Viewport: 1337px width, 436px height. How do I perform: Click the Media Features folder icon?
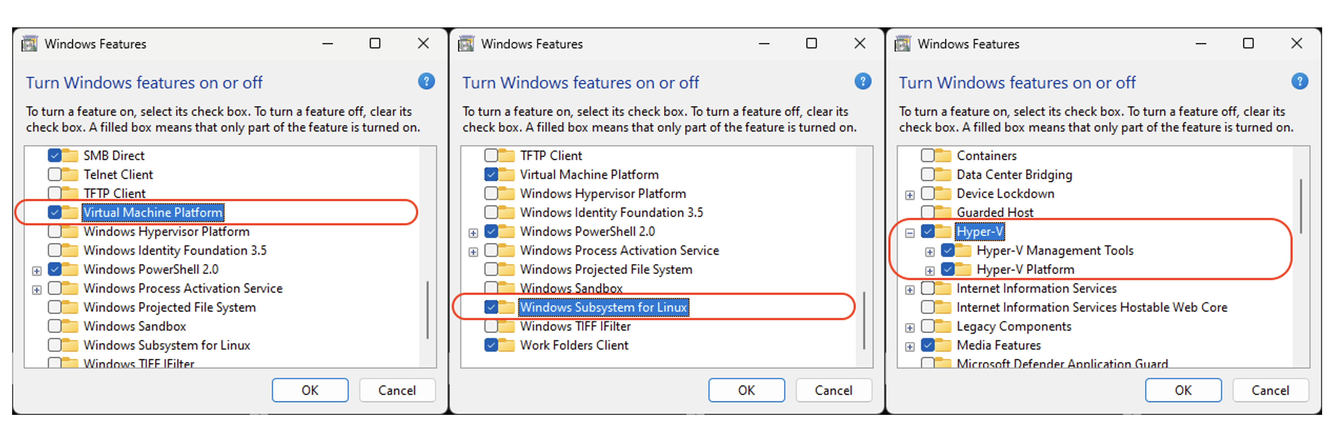coord(943,345)
